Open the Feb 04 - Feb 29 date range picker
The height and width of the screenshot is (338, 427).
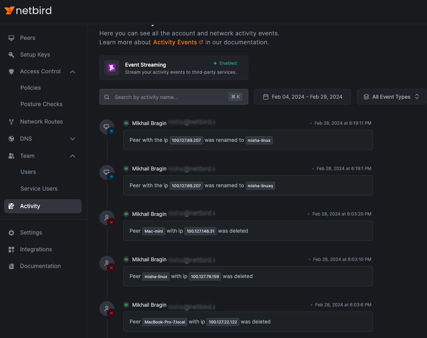pyautogui.click(x=302, y=97)
